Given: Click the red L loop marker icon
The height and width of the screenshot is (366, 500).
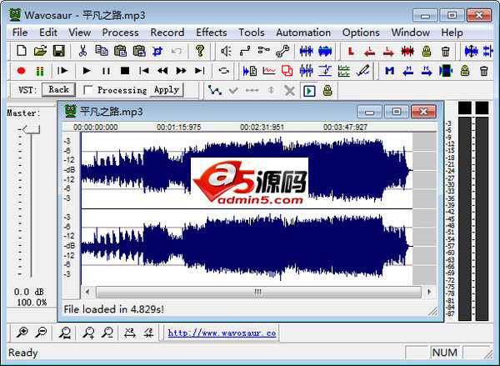Looking at the screenshot, I should 351,51.
